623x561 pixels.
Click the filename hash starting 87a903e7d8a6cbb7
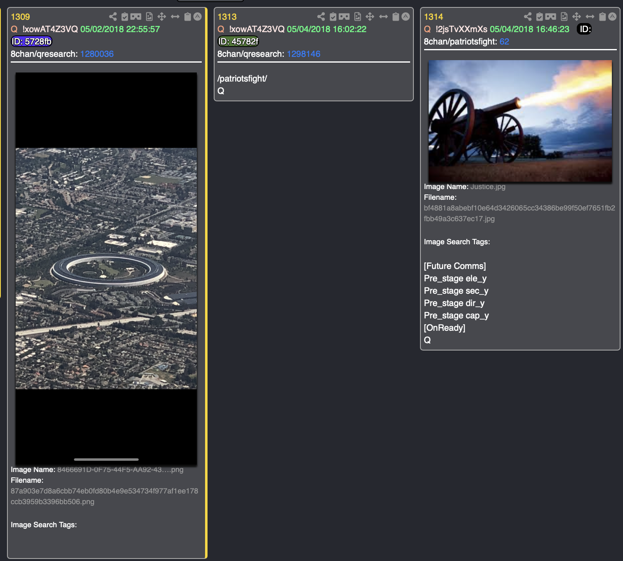104,496
